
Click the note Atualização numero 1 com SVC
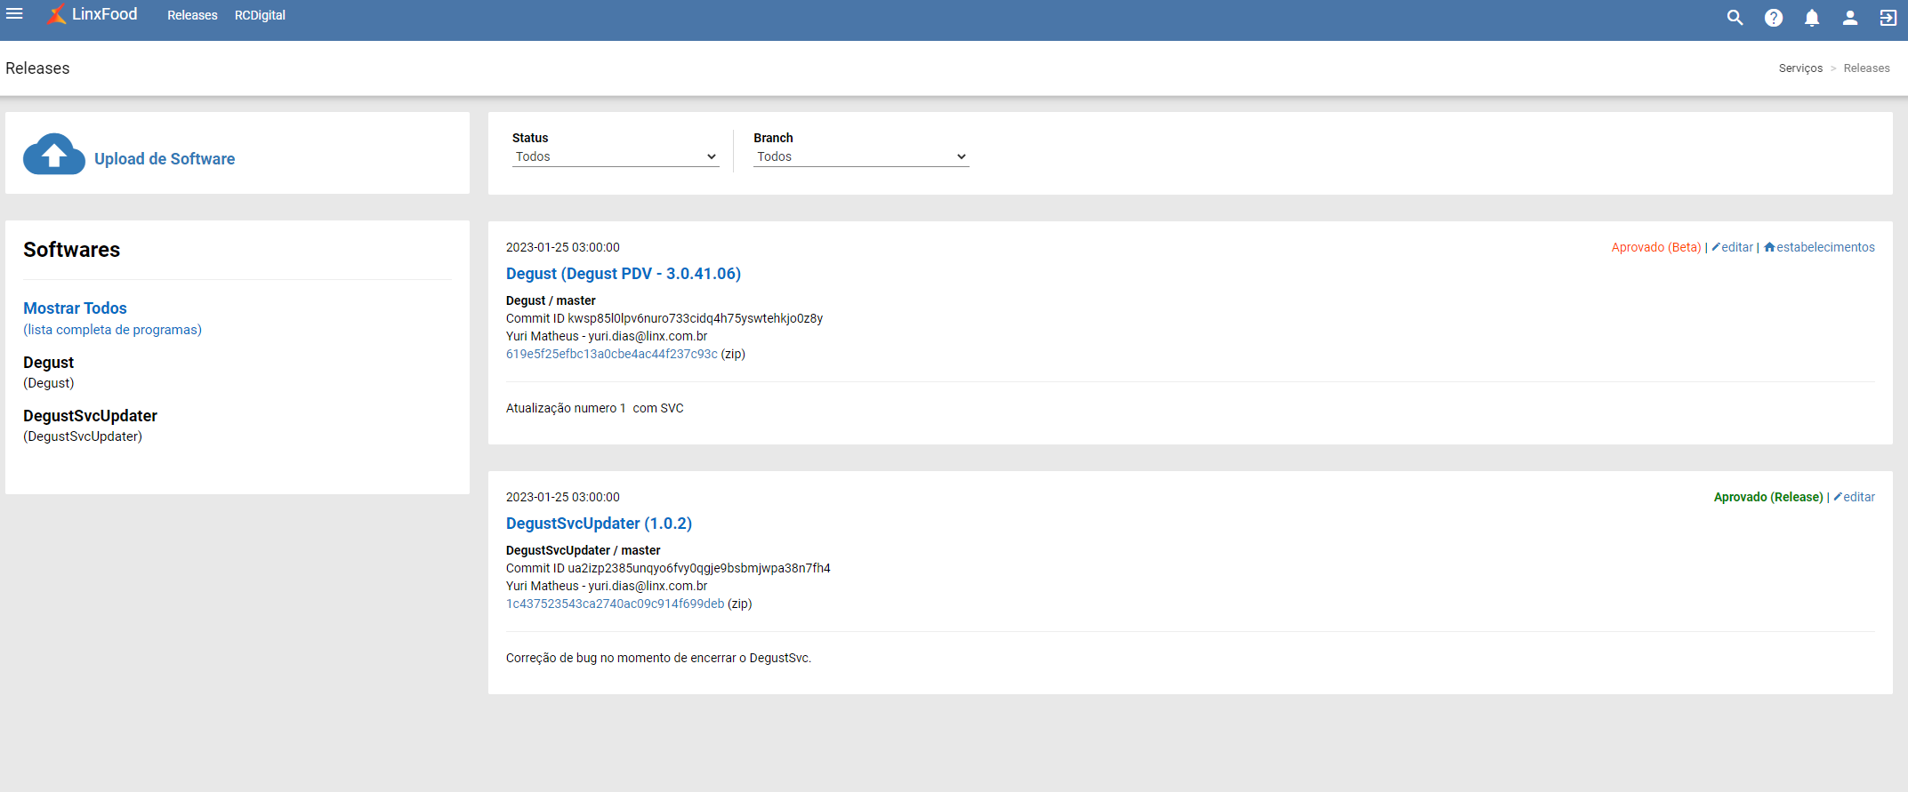click(x=595, y=408)
